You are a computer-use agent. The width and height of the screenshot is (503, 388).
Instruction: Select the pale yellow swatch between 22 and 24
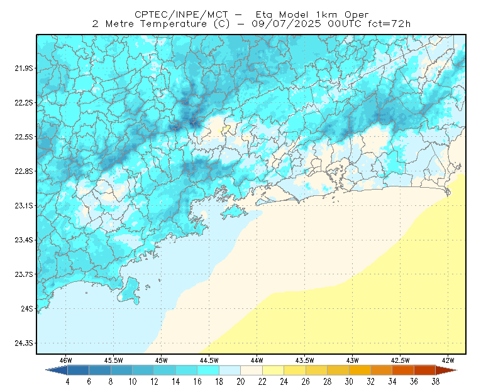click(x=274, y=370)
